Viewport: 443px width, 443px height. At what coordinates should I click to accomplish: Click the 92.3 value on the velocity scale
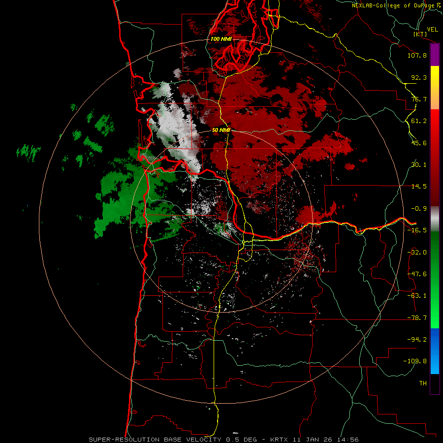click(419, 77)
